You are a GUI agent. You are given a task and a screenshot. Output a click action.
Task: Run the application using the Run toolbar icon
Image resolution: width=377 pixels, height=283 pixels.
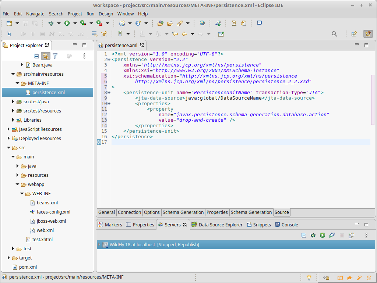(x=67, y=23)
